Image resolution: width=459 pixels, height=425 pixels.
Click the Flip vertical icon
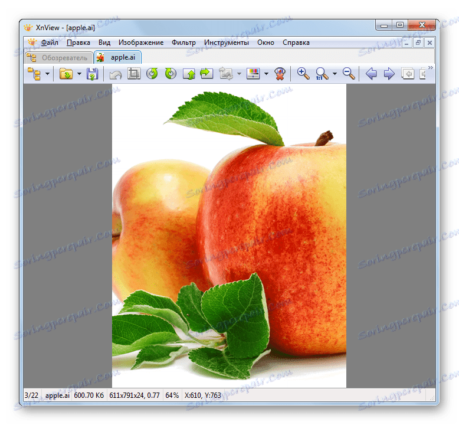point(189,74)
